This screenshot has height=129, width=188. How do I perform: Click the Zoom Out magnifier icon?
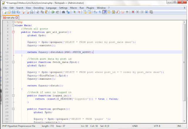point(79,12)
